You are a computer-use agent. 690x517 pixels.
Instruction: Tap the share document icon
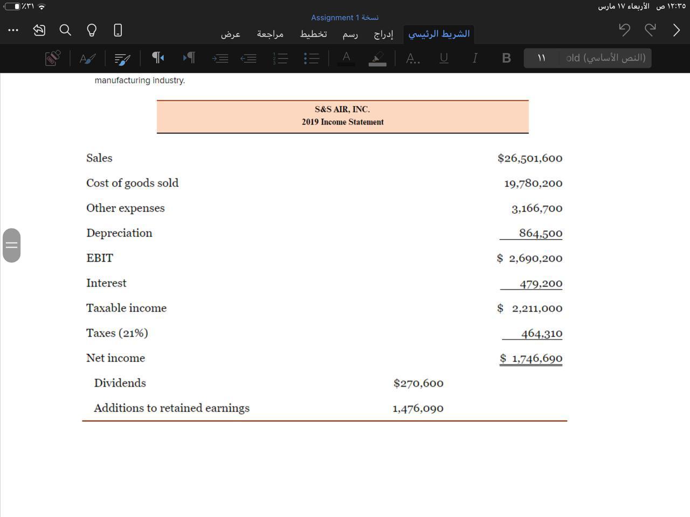tap(39, 30)
